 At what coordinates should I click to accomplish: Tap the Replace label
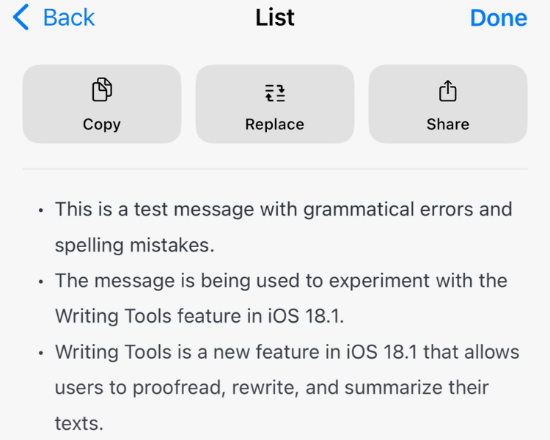[275, 125]
